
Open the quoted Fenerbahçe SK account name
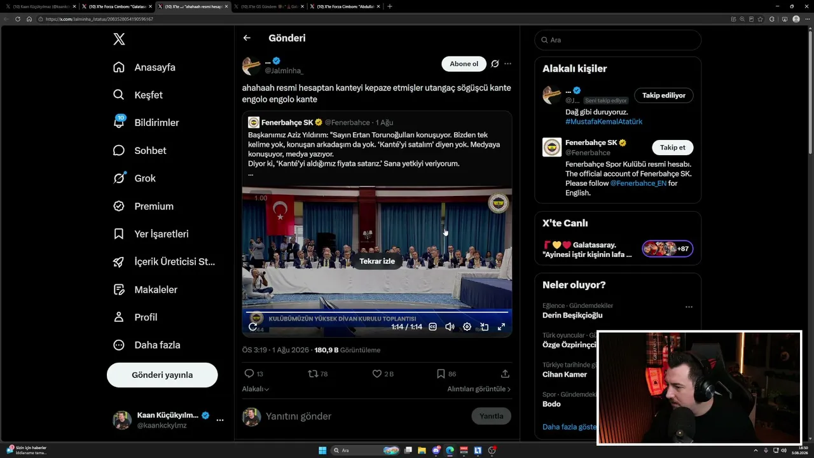[x=287, y=122]
